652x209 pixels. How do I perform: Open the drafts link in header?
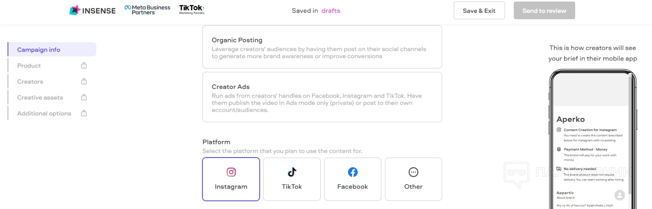pyautogui.click(x=331, y=11)
